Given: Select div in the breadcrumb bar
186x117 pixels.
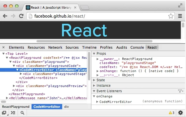Looking at the screenshot, I should 67,107.
